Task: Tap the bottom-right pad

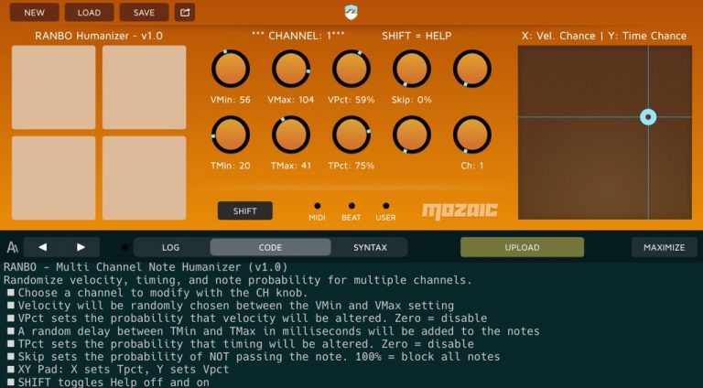Action: click(145, 178)
